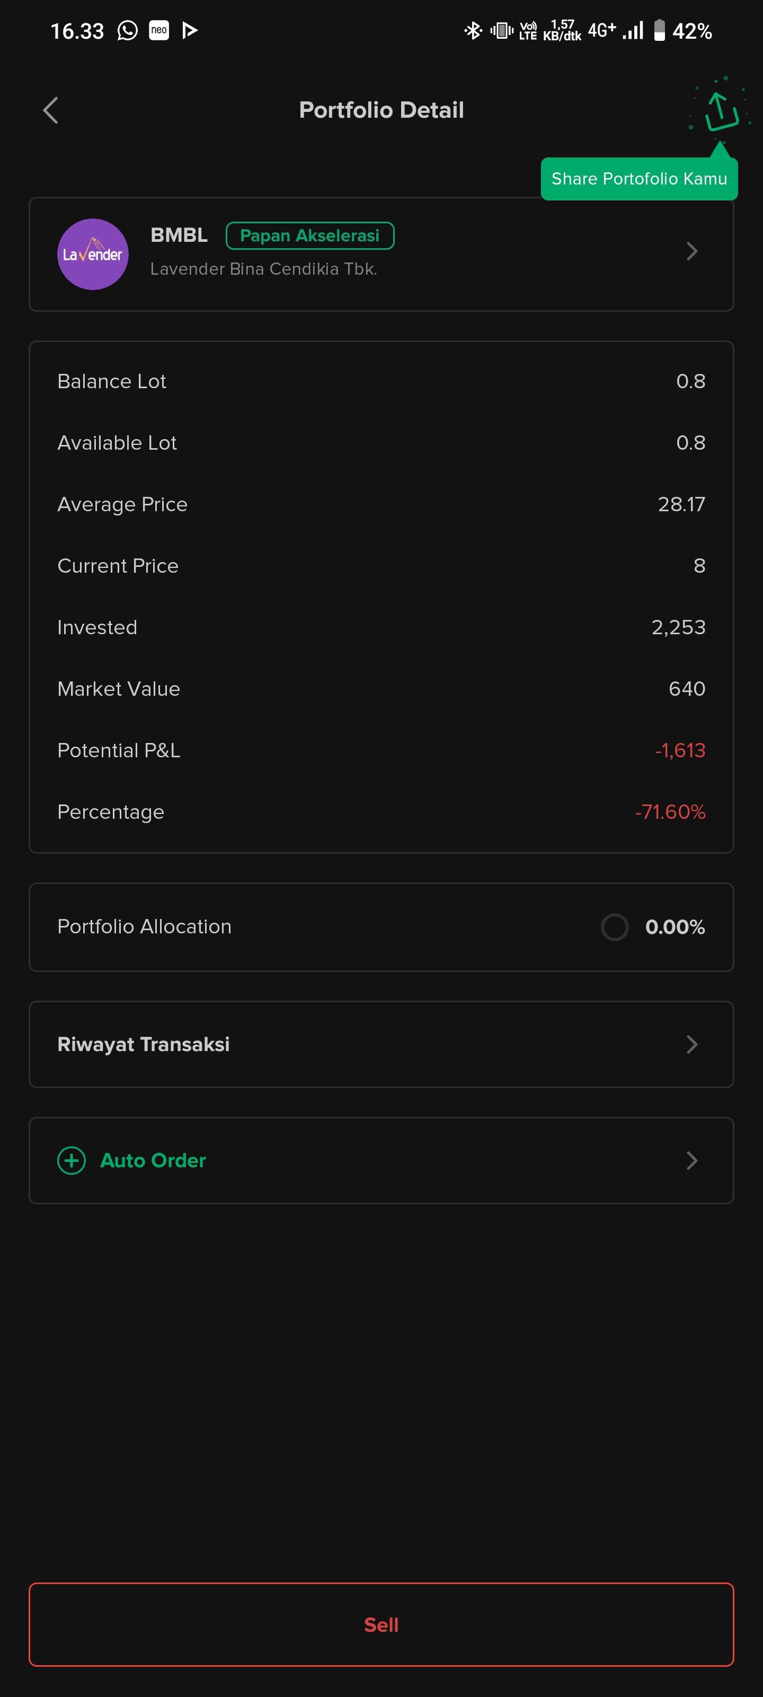
Task: Tap the Share Portofolio Kamu tooltip
Action: pyautogui.click(x=638, y=179)
